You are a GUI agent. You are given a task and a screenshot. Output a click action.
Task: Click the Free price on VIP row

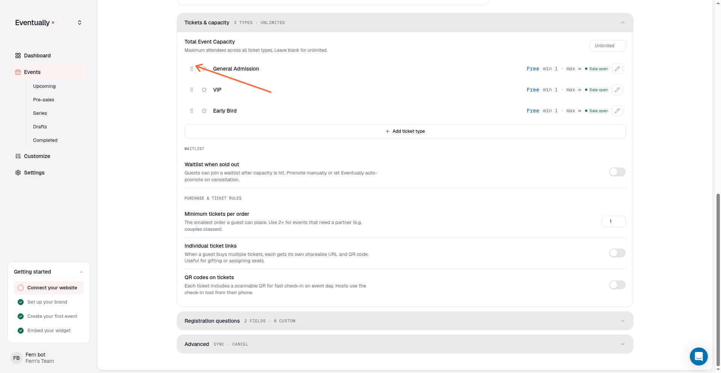click(532, 90)
